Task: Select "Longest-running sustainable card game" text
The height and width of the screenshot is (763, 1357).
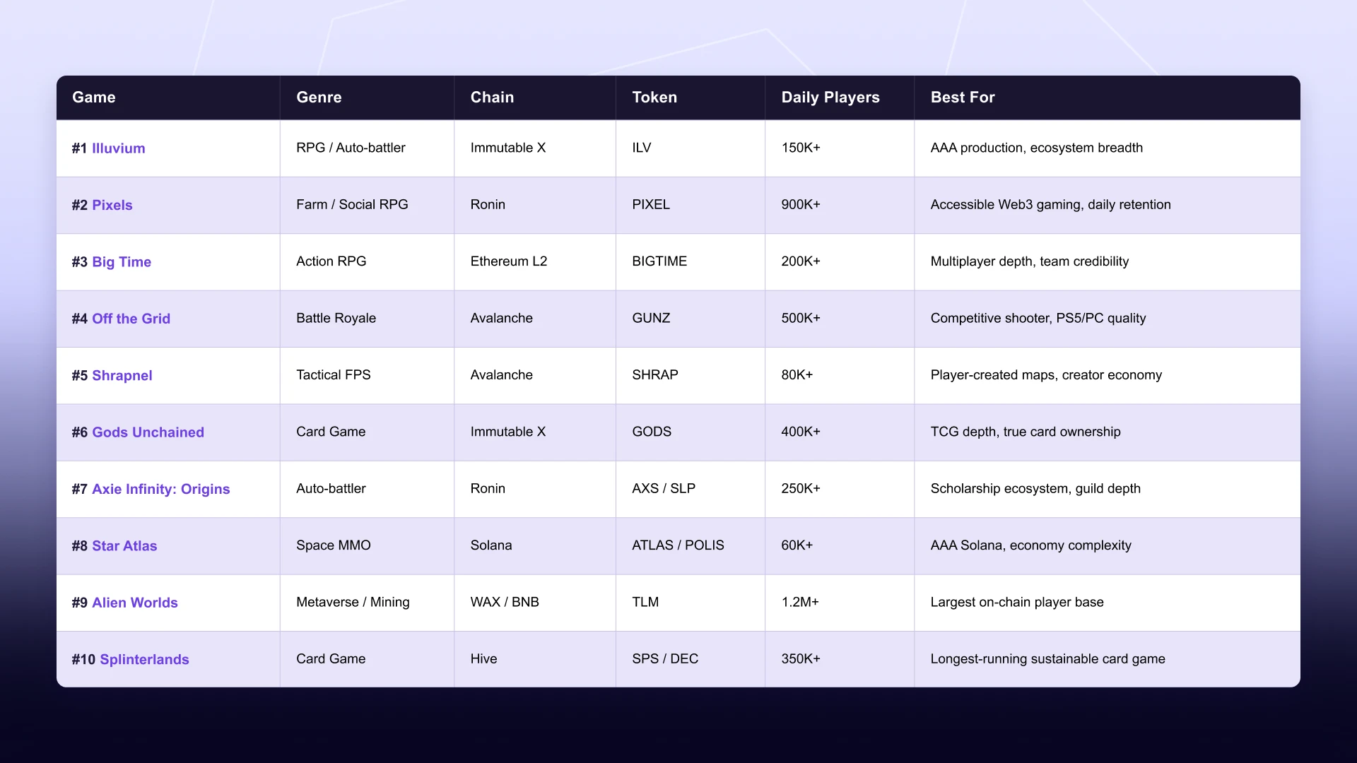Action: coord(1047,659)
